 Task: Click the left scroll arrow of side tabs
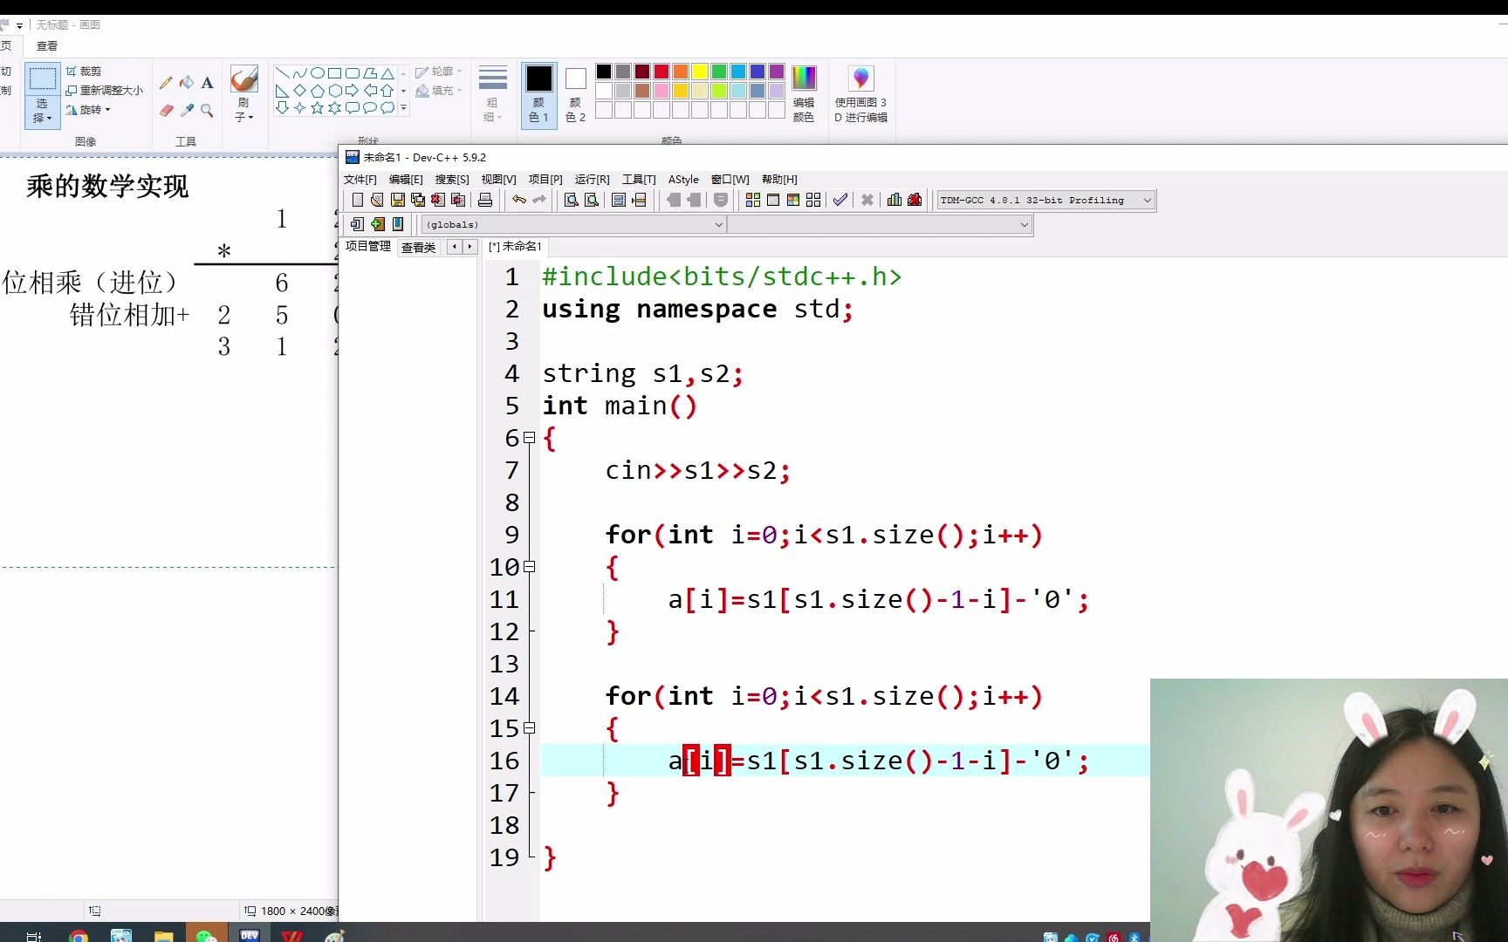click(454, 247)
